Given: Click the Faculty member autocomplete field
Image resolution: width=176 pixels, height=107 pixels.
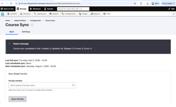Looking at the screenshot, I should pyautogui.click(x=42, y=85).
